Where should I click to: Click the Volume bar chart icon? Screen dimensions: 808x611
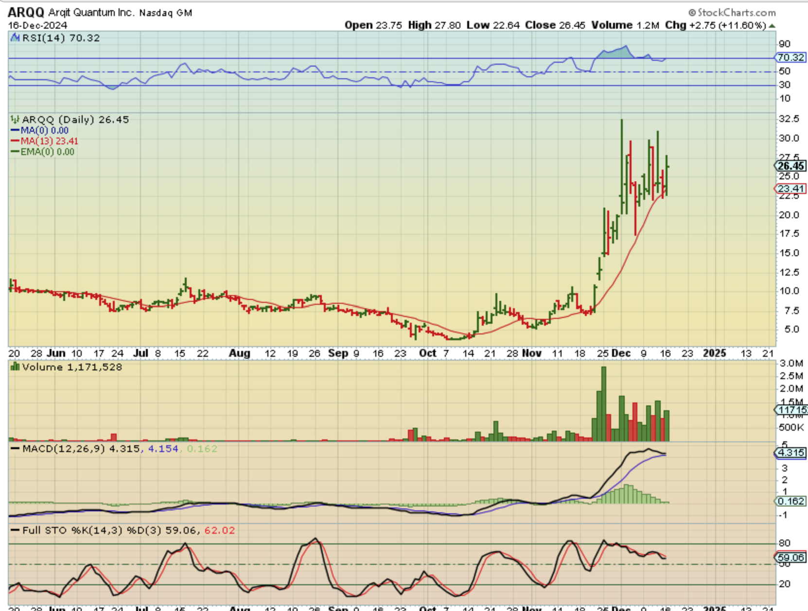coord(15,367)
